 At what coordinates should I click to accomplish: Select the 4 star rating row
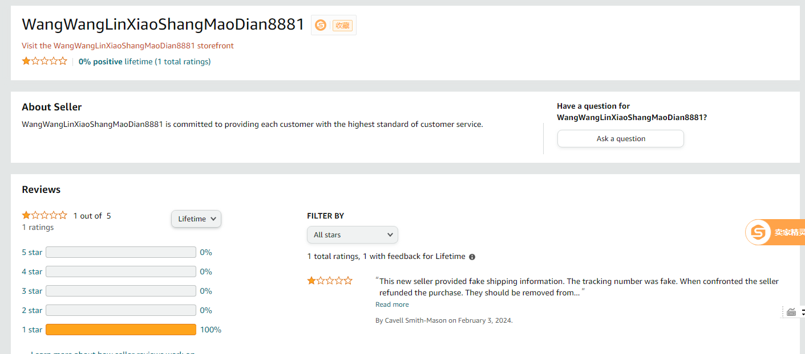pos(32,271)
